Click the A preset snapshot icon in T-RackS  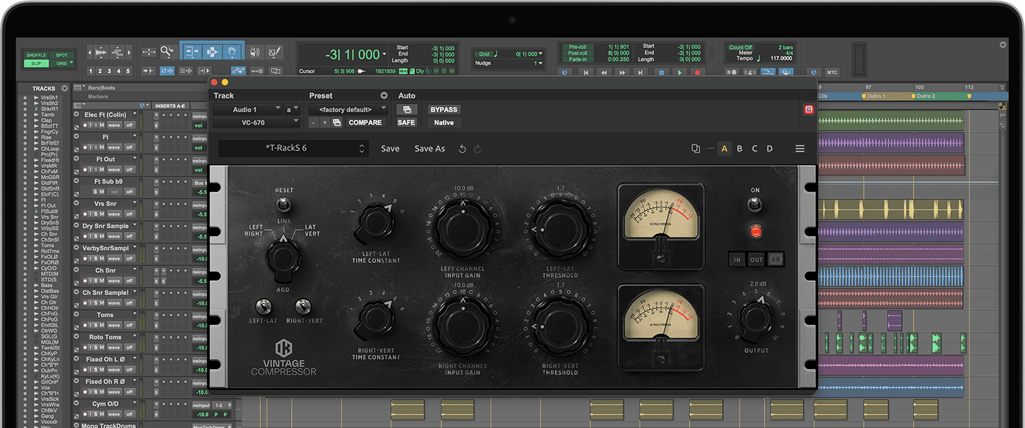[x=724, y=148]
